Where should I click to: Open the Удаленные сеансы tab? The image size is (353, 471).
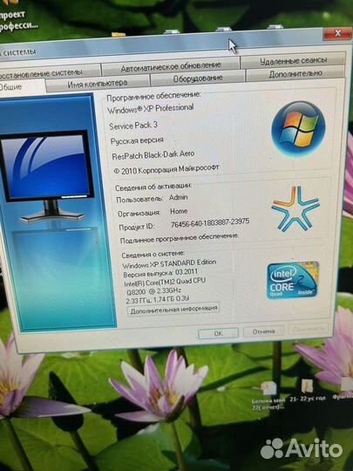[x=293, y=61]
